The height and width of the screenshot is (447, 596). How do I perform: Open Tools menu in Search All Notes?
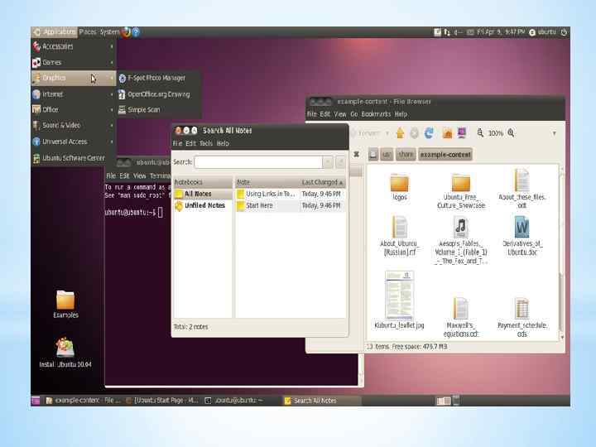(206, 143)
